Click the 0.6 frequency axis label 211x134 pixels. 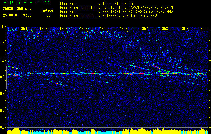point(3,127)
